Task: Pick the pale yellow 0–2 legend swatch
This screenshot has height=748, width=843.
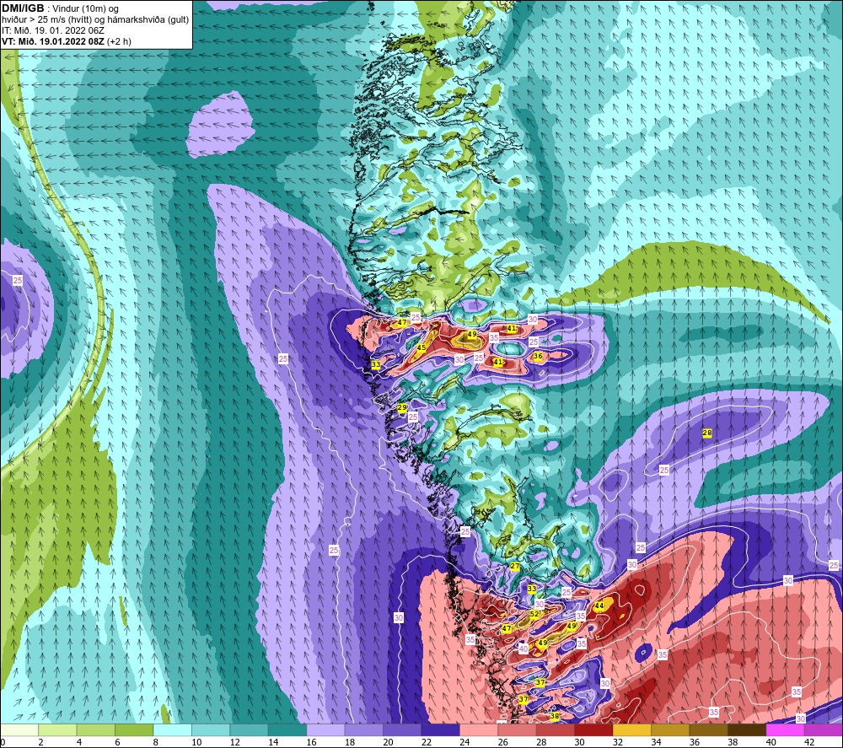Action: (x=19, y=729)
